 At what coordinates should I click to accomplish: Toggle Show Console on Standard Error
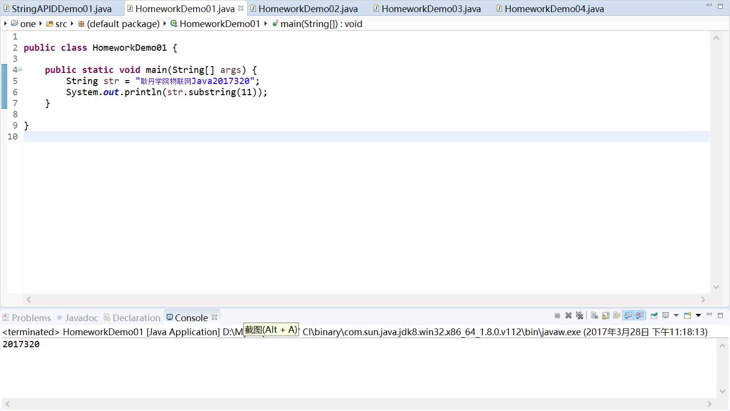pyautogui.click(x=639, y=316)
